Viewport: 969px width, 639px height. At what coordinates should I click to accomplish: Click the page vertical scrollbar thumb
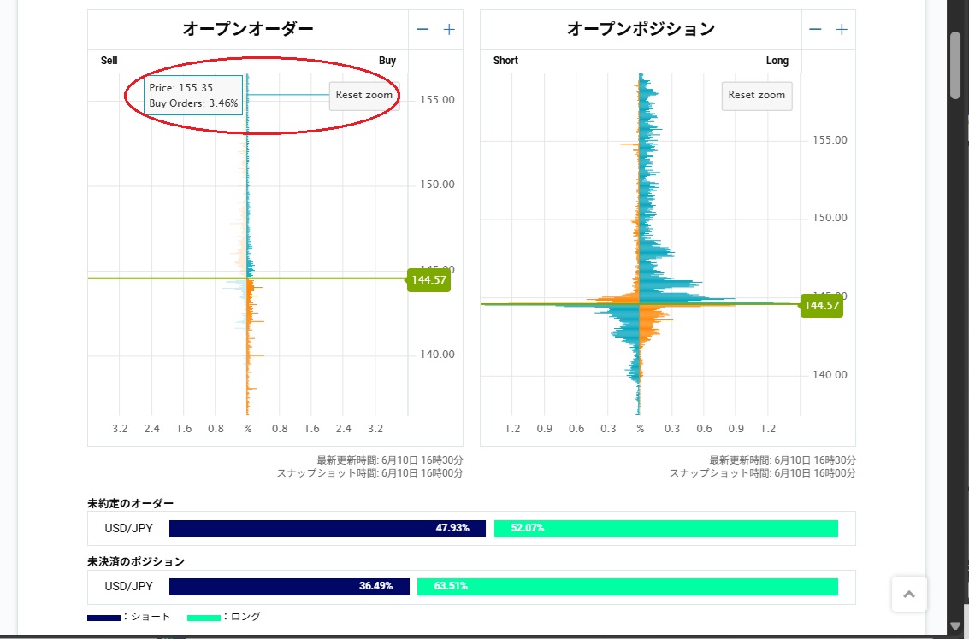955,65
